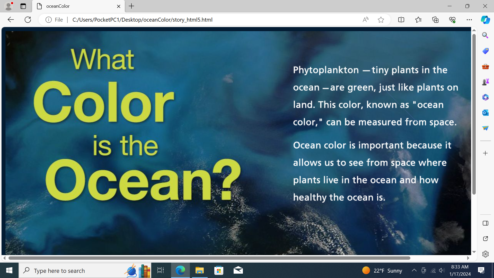Click the 'Ocean color is important' paragraph

(372, 171)
